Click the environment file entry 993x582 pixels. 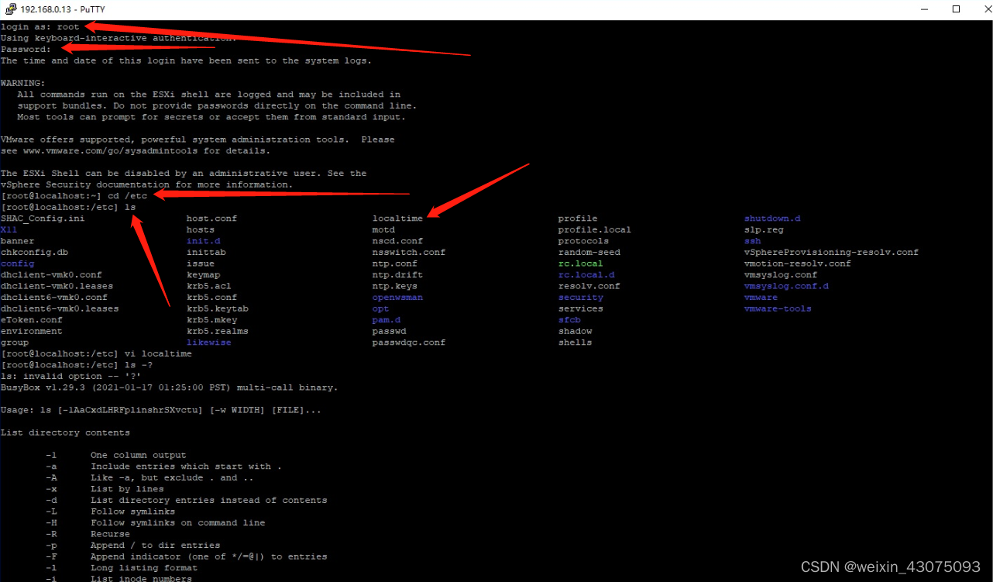pos(32,331)
